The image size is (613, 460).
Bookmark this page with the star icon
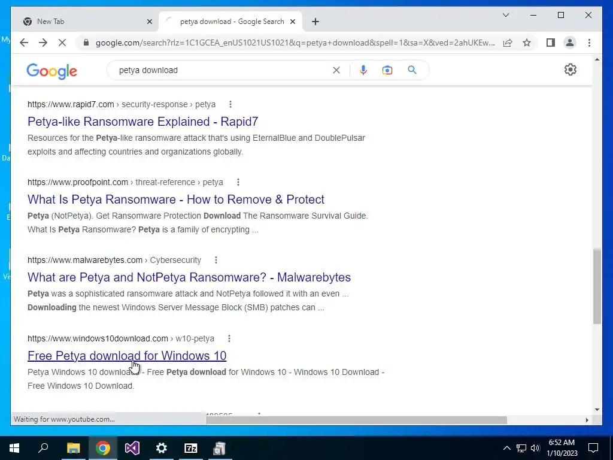click(527, 43)
